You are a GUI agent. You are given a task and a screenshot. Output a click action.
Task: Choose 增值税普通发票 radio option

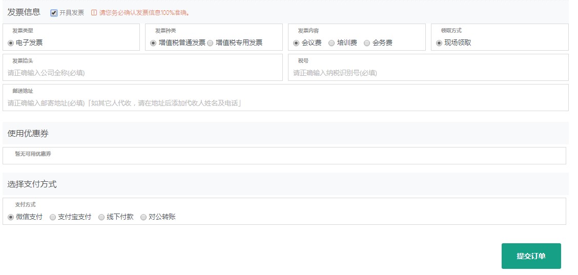point(153,43)
